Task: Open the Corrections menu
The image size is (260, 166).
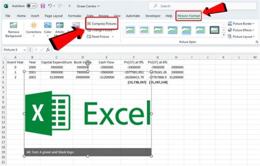Action: coord(34,29)
